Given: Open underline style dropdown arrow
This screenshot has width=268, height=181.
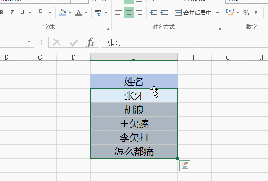Looking at the screenshot, I should coord(30,13).
